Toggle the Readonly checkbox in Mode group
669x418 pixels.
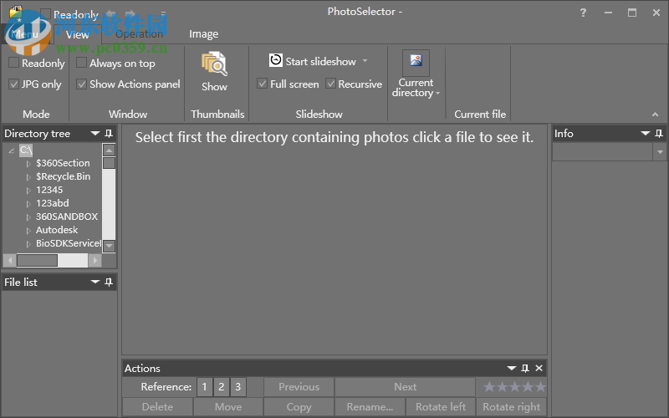pos(13,63)
